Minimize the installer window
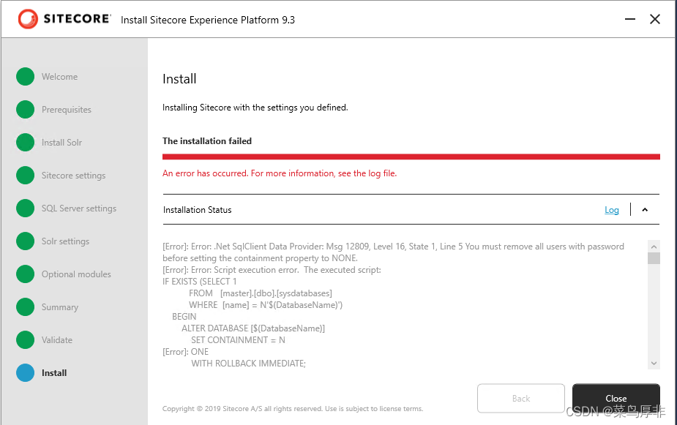677x425 pixels. [630, 19]
